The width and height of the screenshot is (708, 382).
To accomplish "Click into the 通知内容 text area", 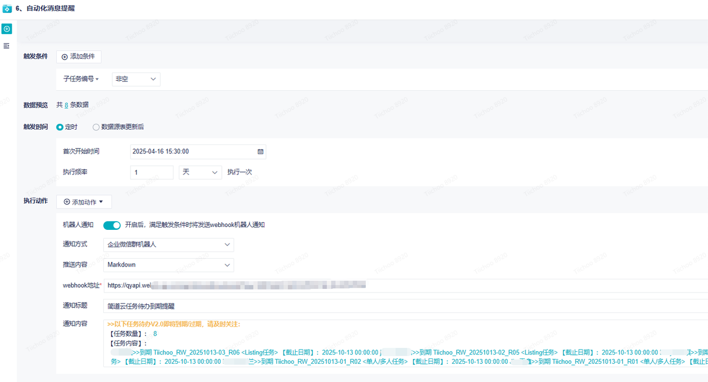I will 401,347.
